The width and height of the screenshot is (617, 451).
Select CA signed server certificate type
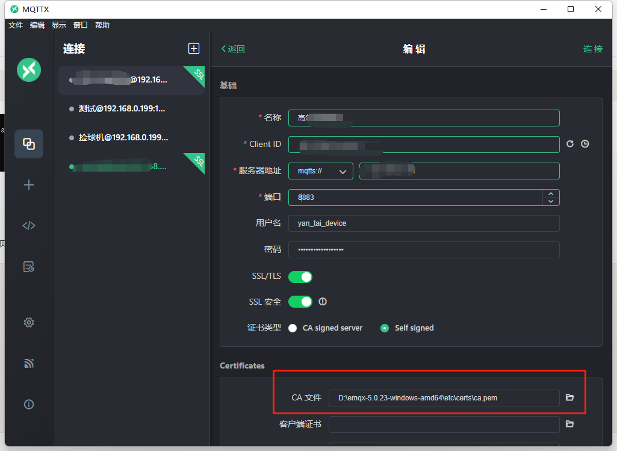pos(293,328)
